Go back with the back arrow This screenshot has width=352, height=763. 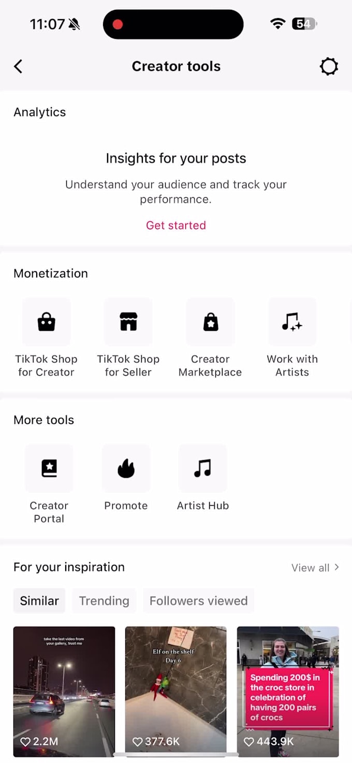click(x=18, y=66)
